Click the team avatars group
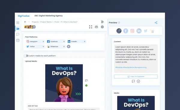180x110 pixels. (x=30, y=27)
